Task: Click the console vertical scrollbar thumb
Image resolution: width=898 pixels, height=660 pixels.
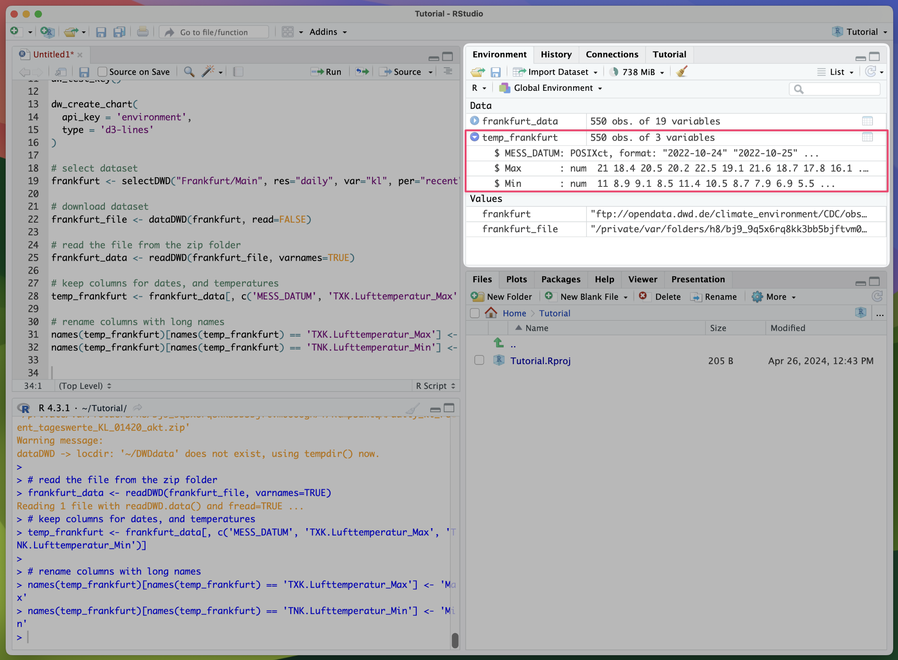Action: pyautogui.click(x=455, y=640)
